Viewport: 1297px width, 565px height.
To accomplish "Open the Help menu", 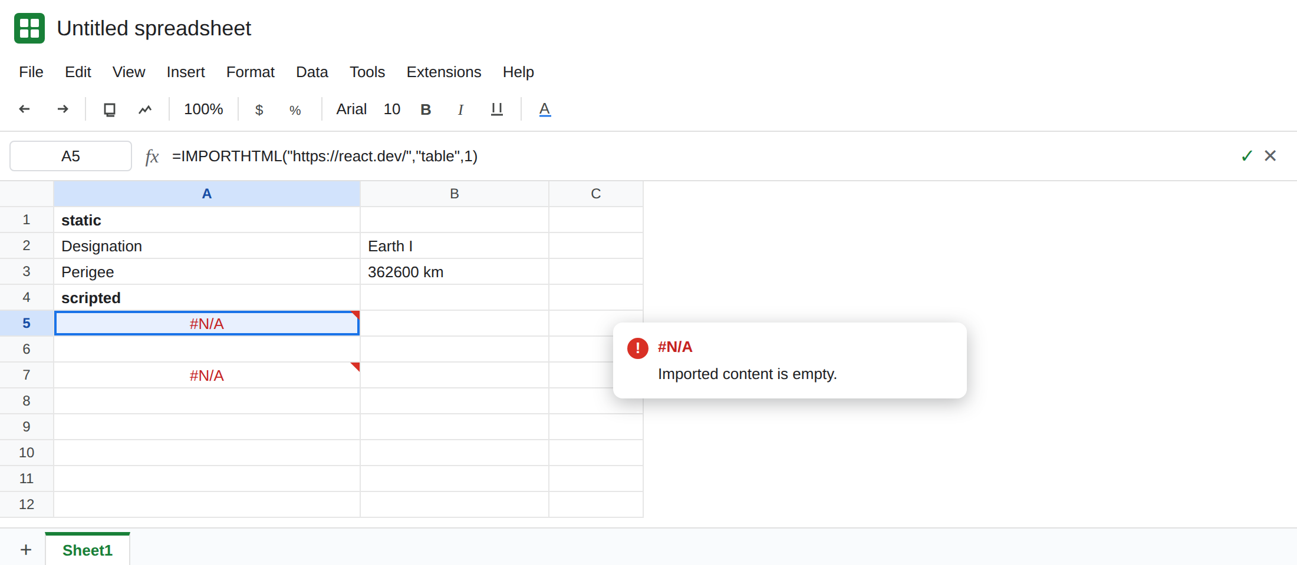I will [518, 72].
